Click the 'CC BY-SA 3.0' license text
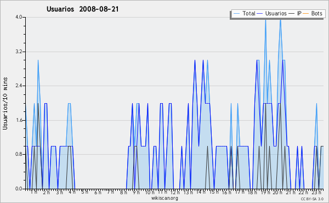Screen dimensions: 329x203 312,199
